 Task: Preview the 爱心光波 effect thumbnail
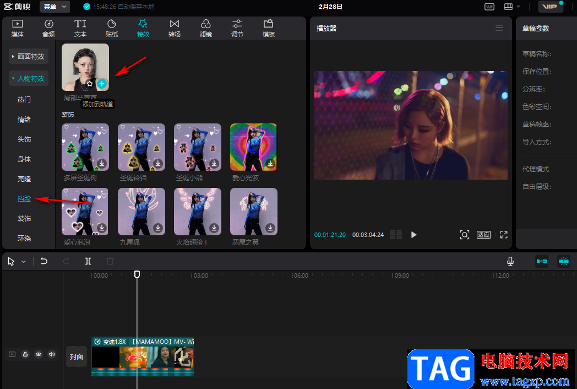click(253, 147)
